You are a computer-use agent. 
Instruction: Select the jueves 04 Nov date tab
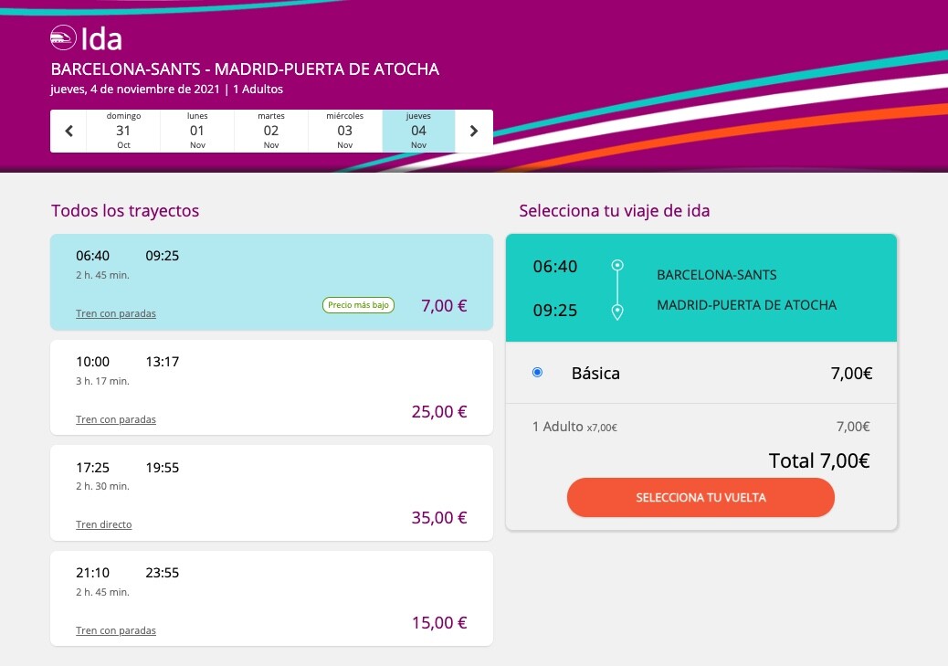click(x=418, y=131)
